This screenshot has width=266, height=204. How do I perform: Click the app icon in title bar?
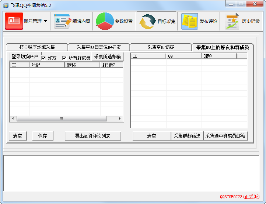(x=6, y=5)
